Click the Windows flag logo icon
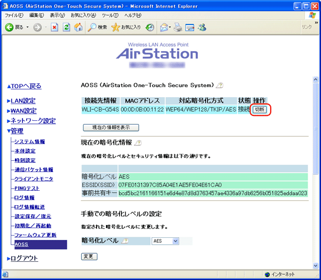Viewport: 321px width, 280px height. pos(312,15)
